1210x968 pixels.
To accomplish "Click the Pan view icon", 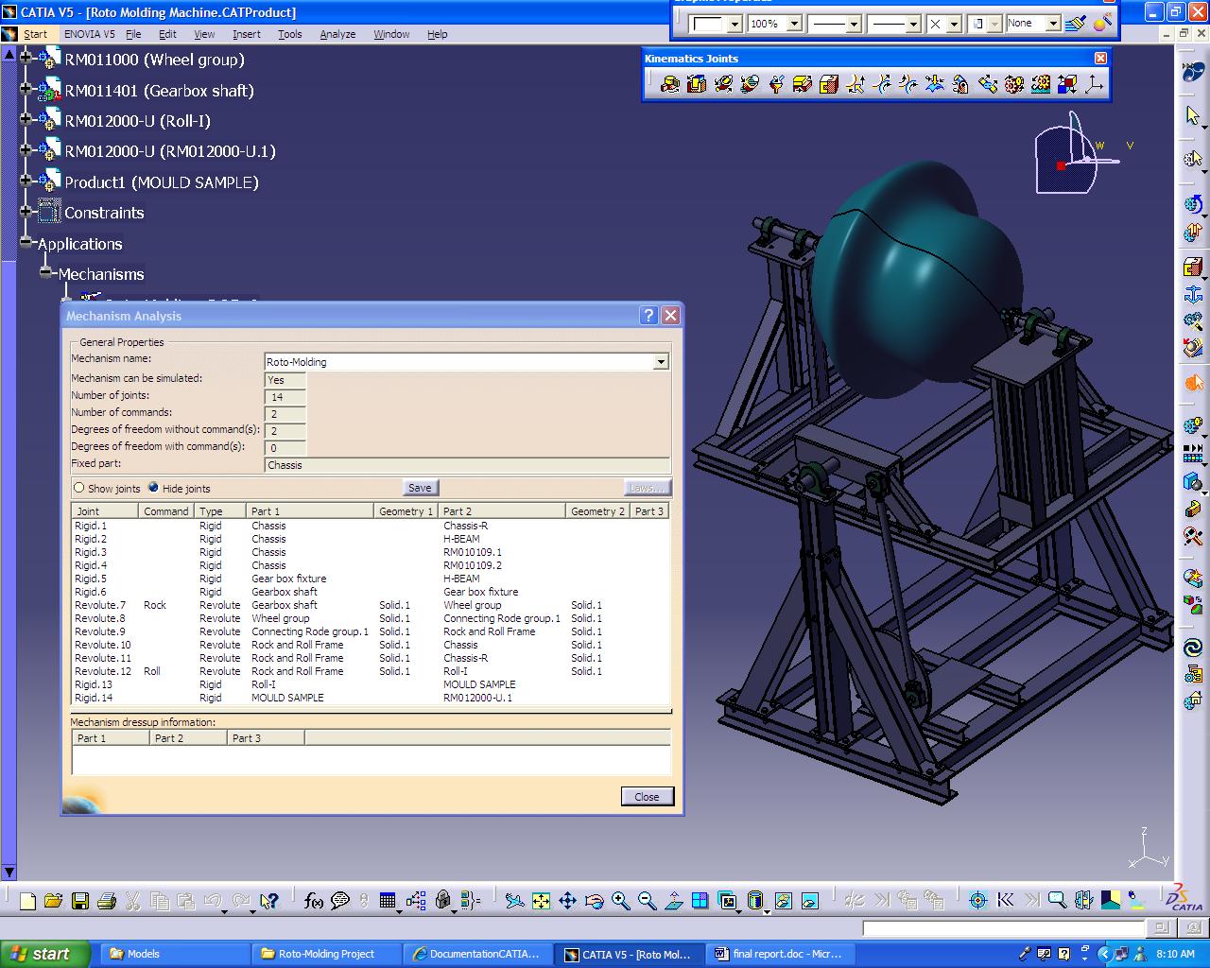I will tap(567, 901).
